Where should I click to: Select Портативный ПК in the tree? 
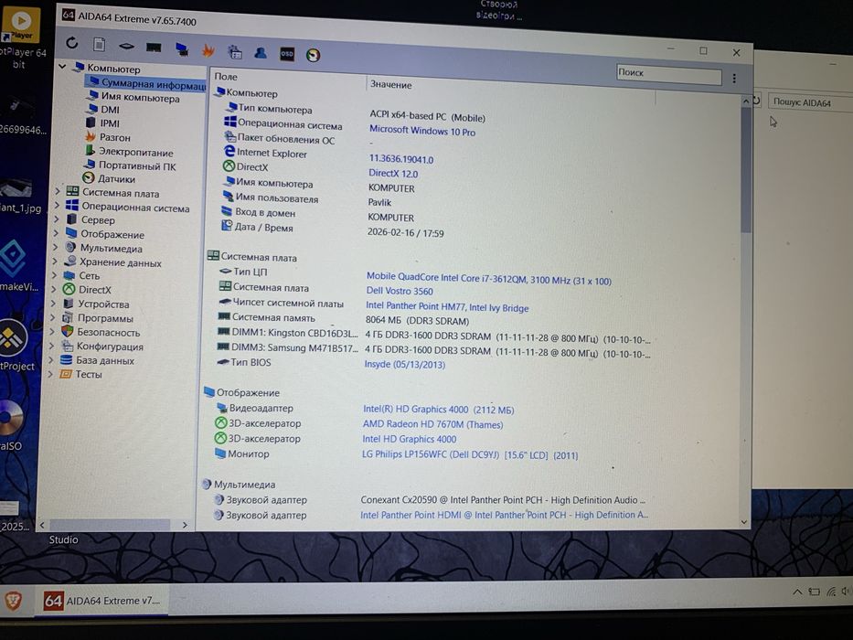pos(130,165)
